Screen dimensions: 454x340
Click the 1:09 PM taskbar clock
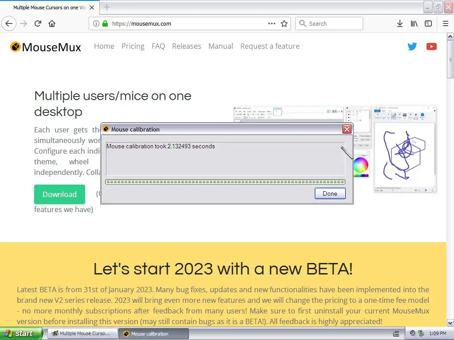pos(438,333)
